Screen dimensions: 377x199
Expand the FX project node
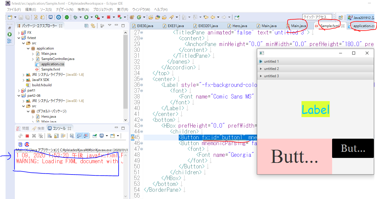coord(19,33)
